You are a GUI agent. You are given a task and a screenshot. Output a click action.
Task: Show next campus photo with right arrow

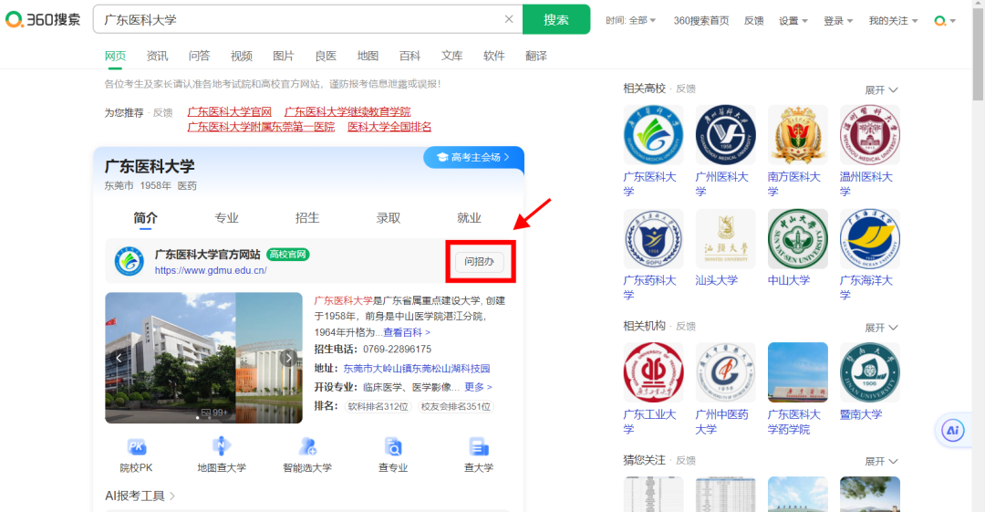pos(288,358)
